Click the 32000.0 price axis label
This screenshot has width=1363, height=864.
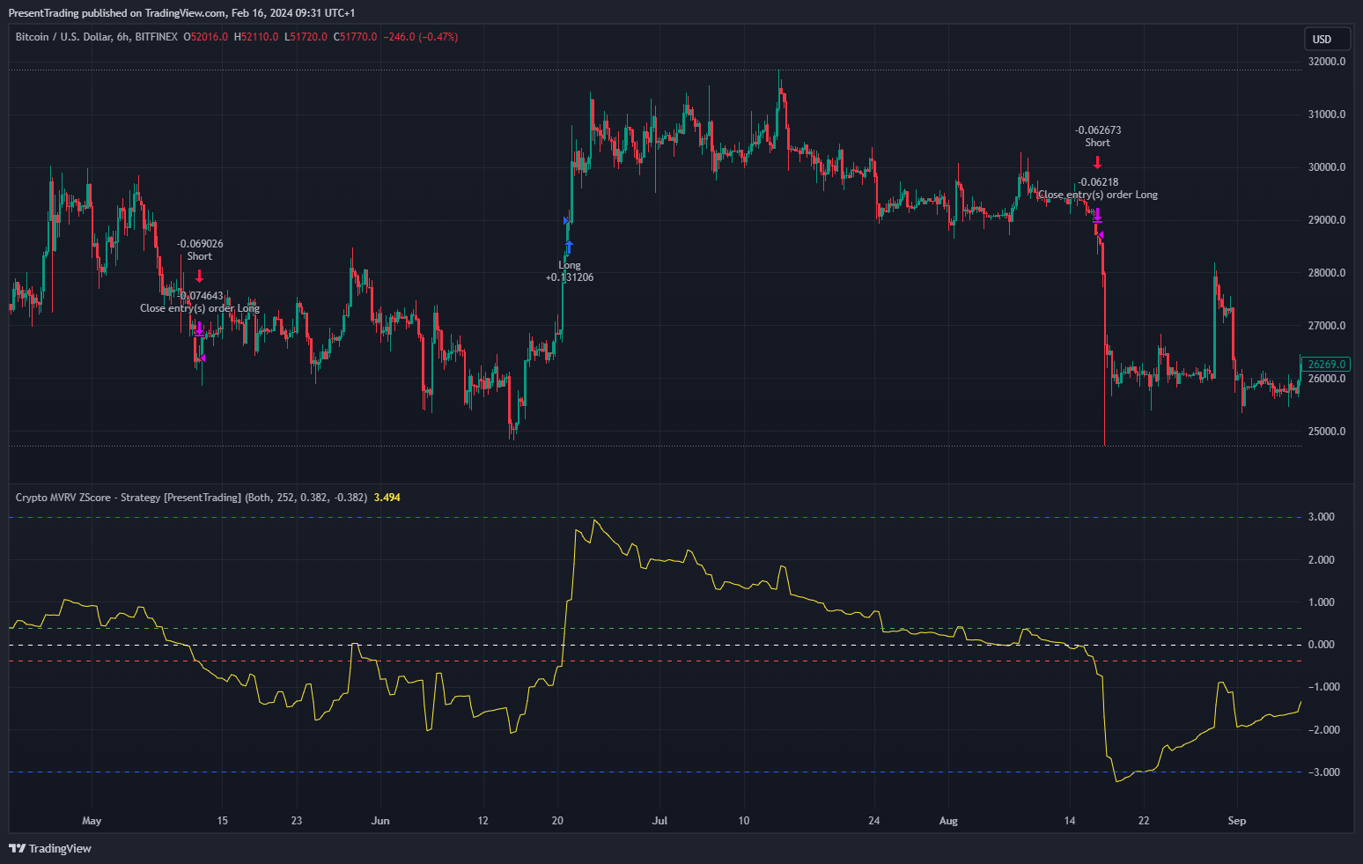point(1327,62)
